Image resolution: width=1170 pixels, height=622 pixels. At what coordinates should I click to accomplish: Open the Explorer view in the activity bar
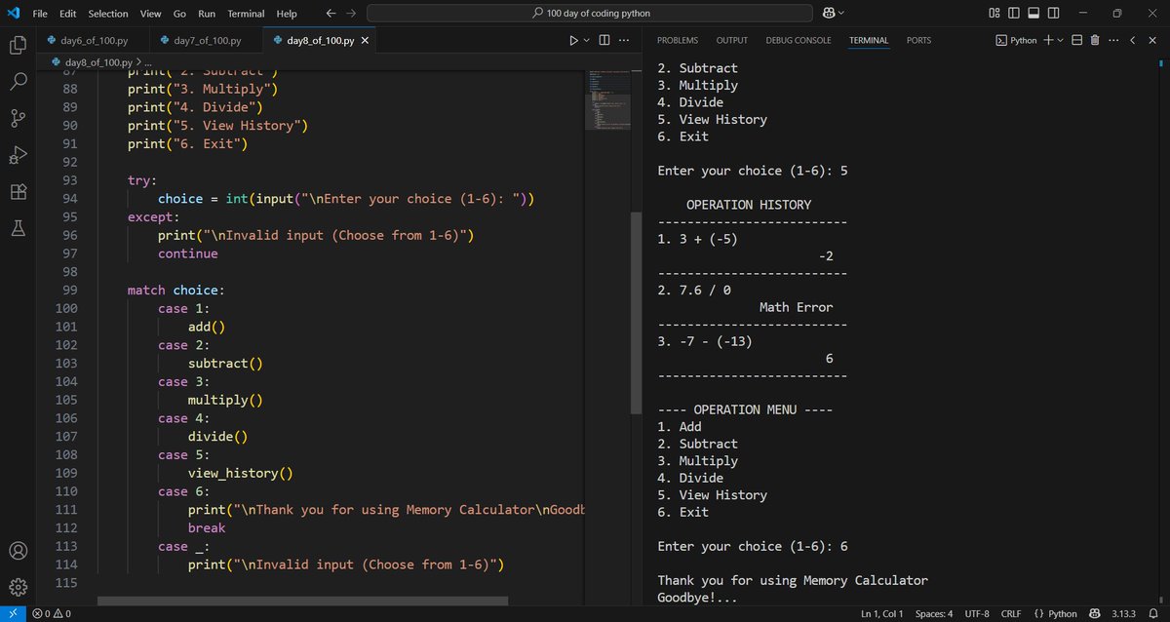pyautogui.click(x=18, y=45)
